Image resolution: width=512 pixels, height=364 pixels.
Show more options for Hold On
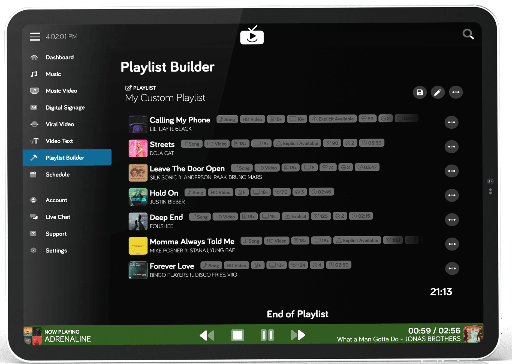tap(452, 195)
